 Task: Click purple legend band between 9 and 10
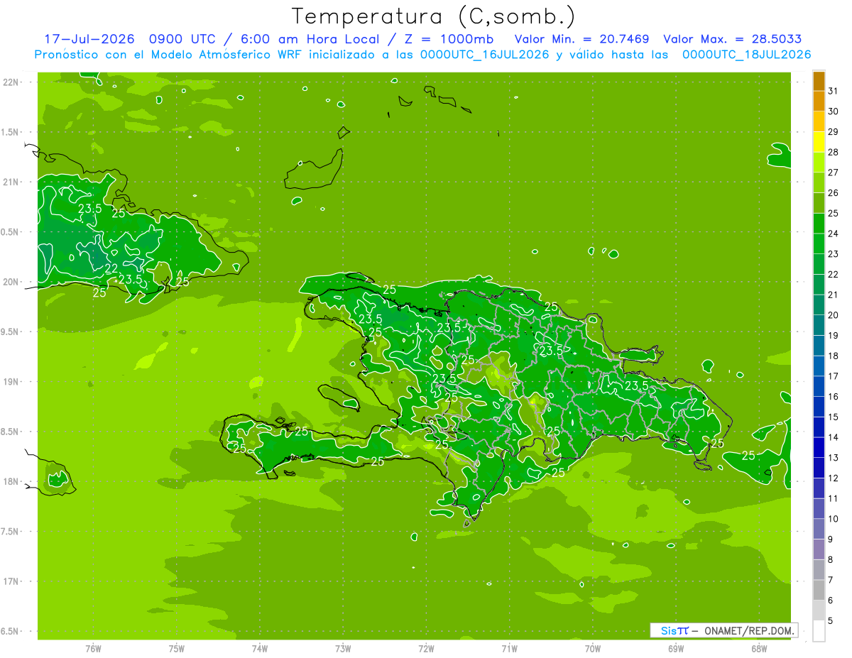(x=819, y=529)
